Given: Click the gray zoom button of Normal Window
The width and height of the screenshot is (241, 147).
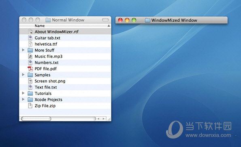Looking at the screenshot, I should (38, 20).
